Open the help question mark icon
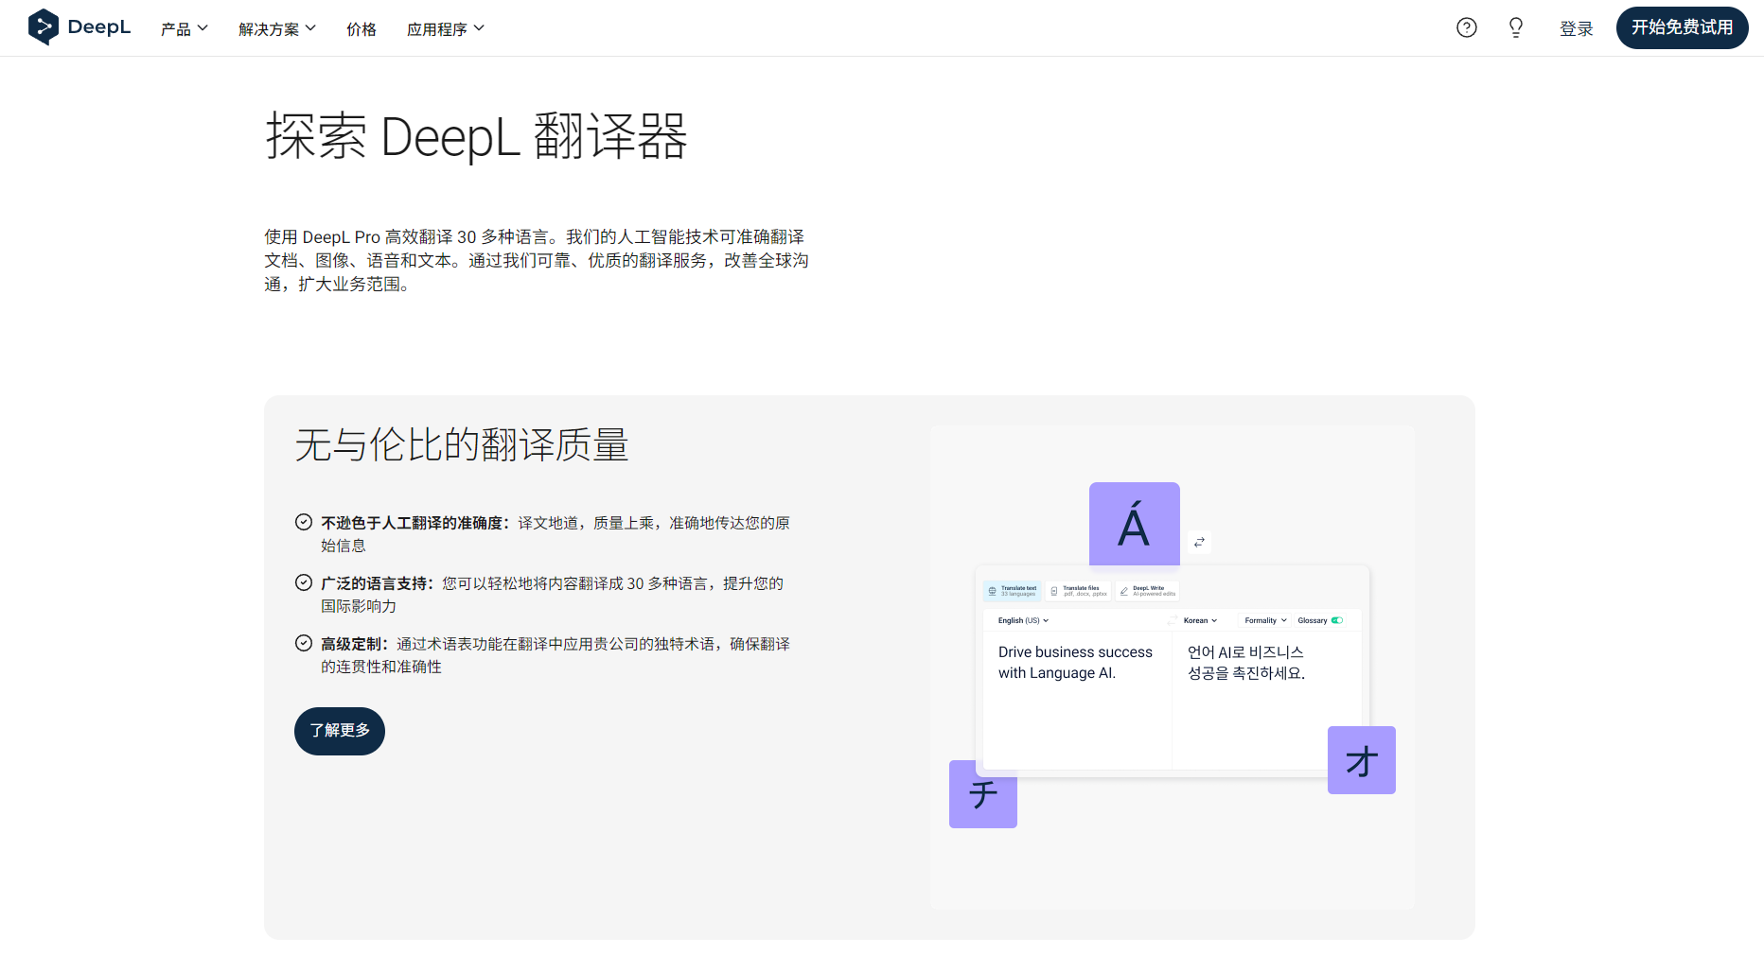Image resolution: width=1764 pixels, height=954 pixels. click(x=1466, y=27)
